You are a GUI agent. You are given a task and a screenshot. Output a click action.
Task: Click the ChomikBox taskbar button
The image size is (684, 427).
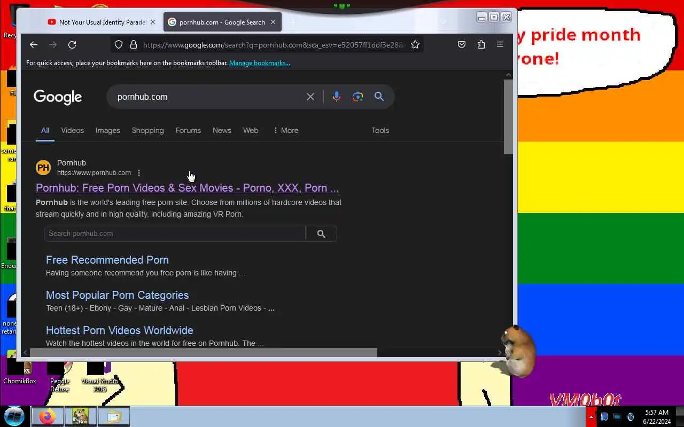[81, 416]
